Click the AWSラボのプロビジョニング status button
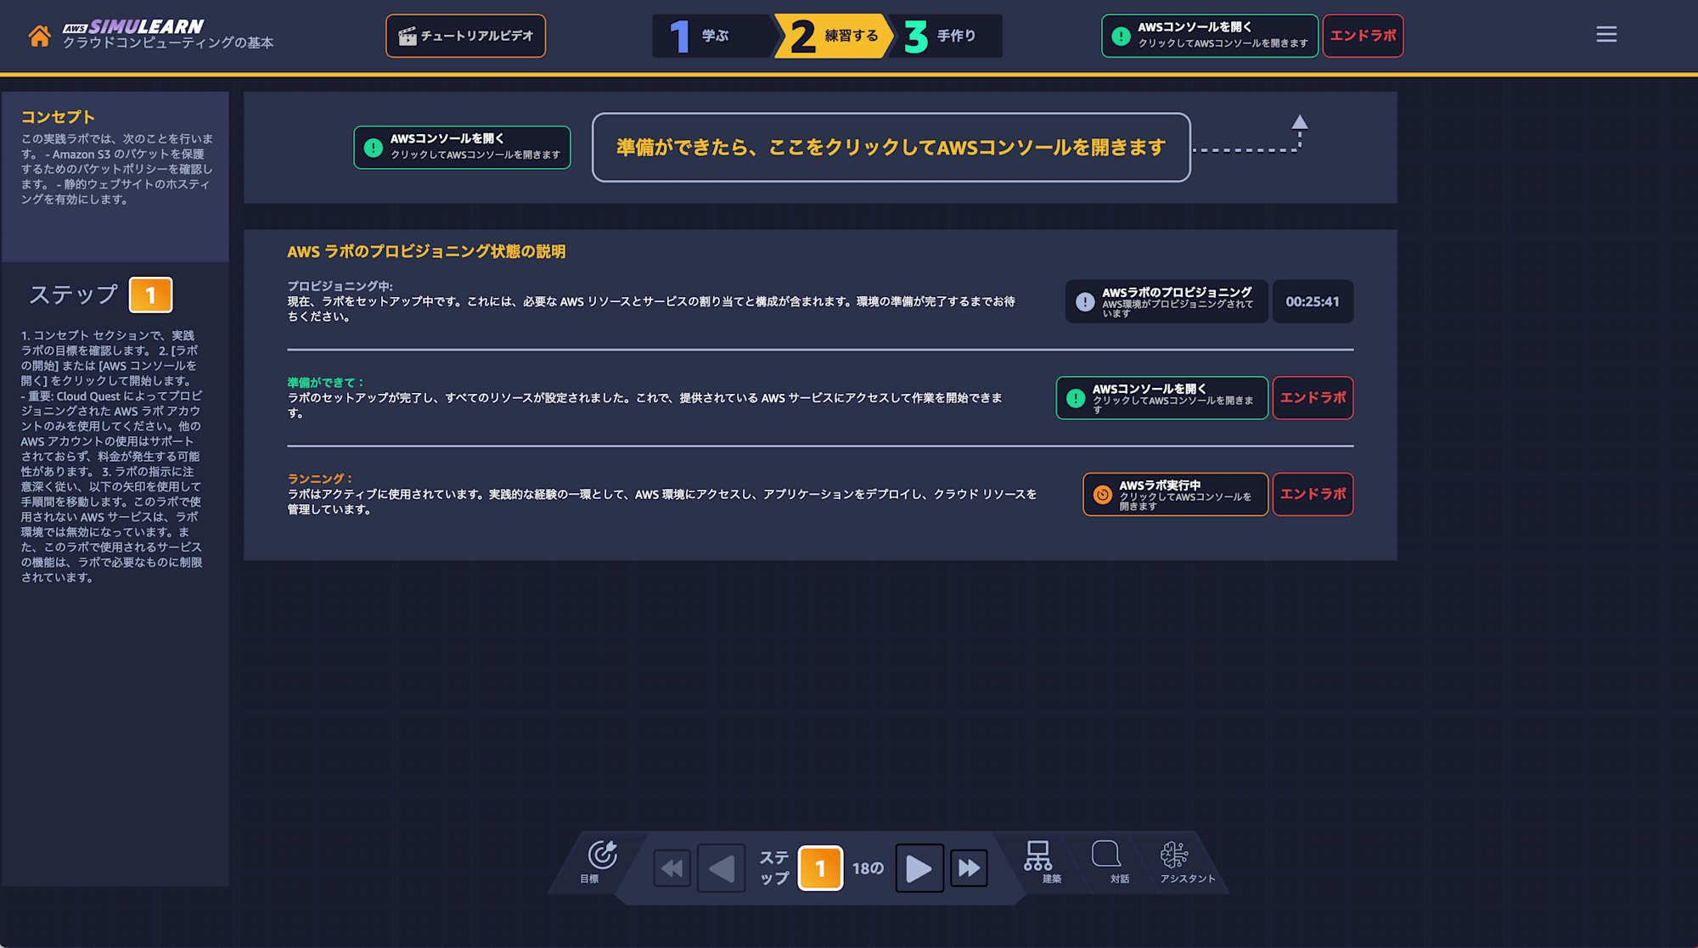Screen dimensions: 1698x948 (1167, 301)
